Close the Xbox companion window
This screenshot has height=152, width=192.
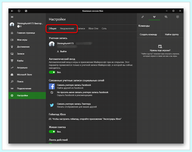[x=180, y=11]
